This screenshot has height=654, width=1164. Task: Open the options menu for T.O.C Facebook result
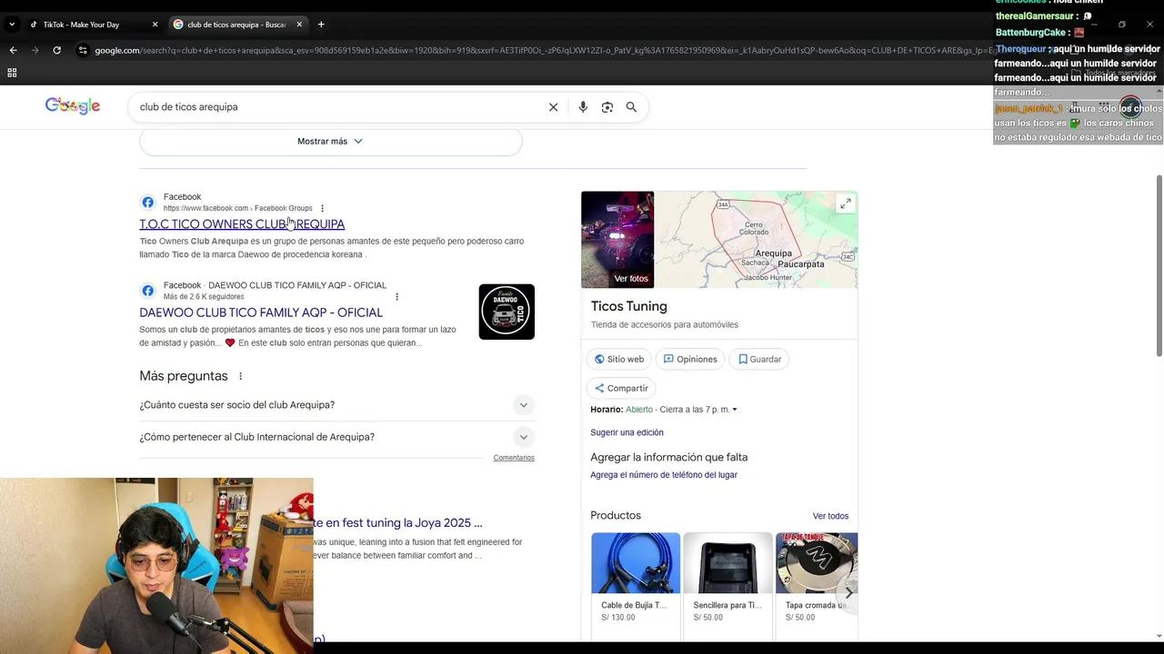[x=322, y=208]
